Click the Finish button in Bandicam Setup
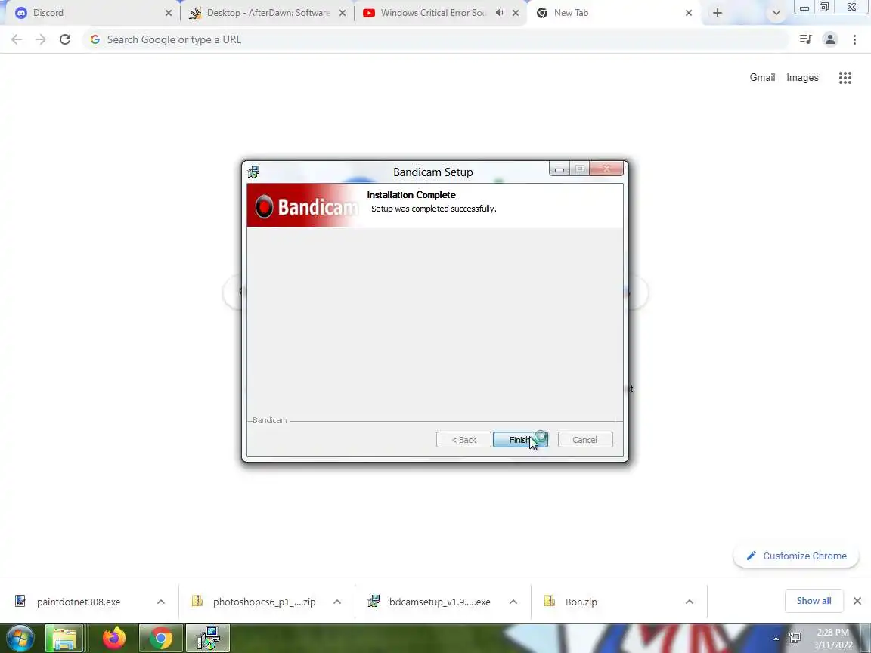The height and width of the screenshot is (653, 871). click(520, 440)
